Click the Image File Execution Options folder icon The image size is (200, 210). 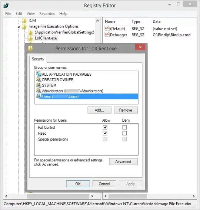point(24,26)
